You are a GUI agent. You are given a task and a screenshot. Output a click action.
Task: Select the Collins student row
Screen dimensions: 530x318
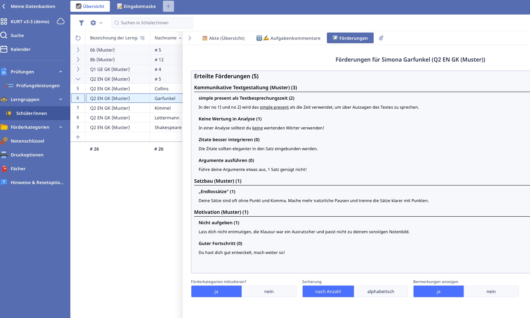coord(127,89)
